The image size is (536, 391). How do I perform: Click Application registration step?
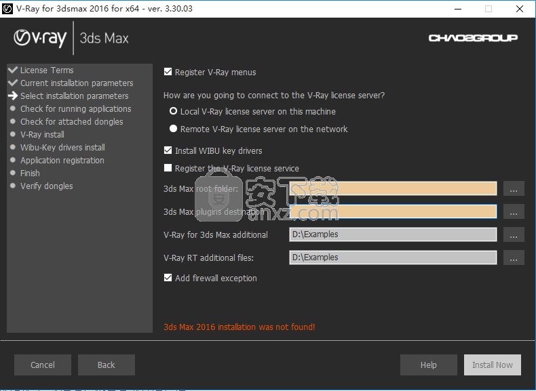pyautogui.click(x=62, y=160)
